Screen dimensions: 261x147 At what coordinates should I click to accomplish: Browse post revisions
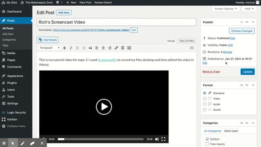tap(228, 52)
